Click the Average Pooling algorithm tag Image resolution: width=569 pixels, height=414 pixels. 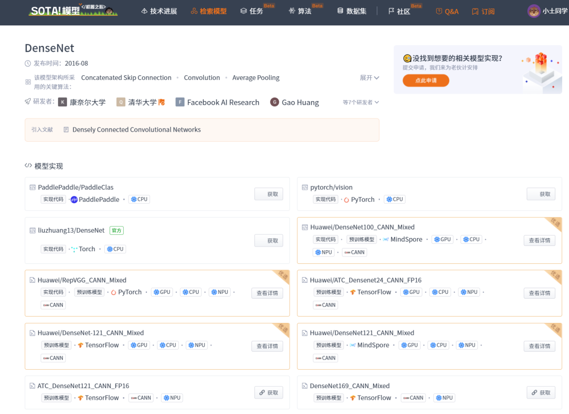pos(256,77)
